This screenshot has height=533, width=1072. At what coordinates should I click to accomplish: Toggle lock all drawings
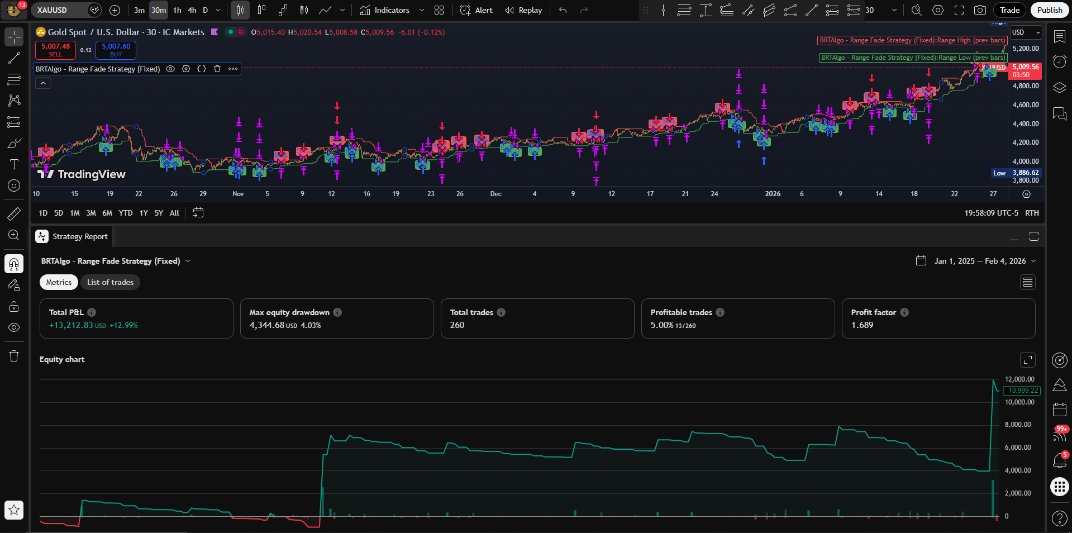14,306
